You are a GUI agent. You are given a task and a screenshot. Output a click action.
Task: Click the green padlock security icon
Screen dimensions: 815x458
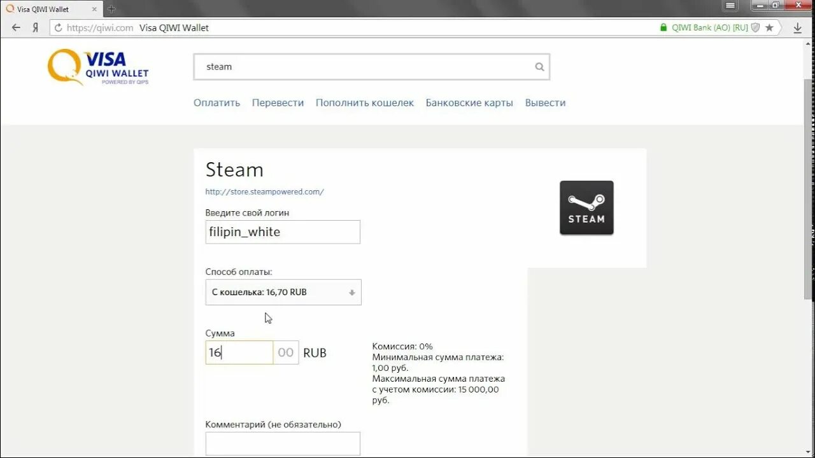pyautogui.click(x=663, y=27)
